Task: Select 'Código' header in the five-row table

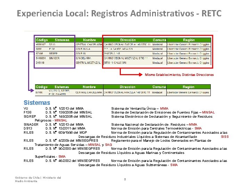Action: click(x=42, y=40)
